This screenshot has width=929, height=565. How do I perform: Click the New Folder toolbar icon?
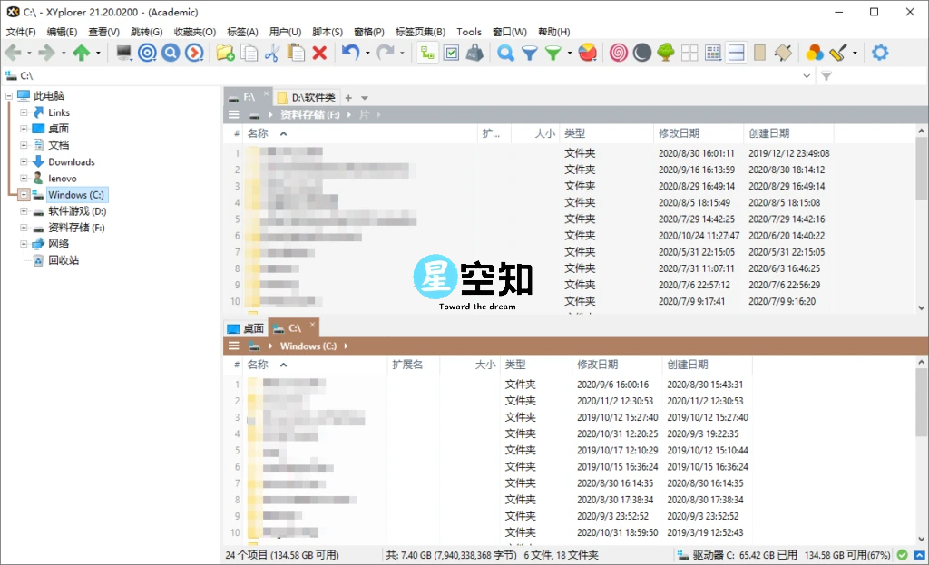click(x=223, y=53)
